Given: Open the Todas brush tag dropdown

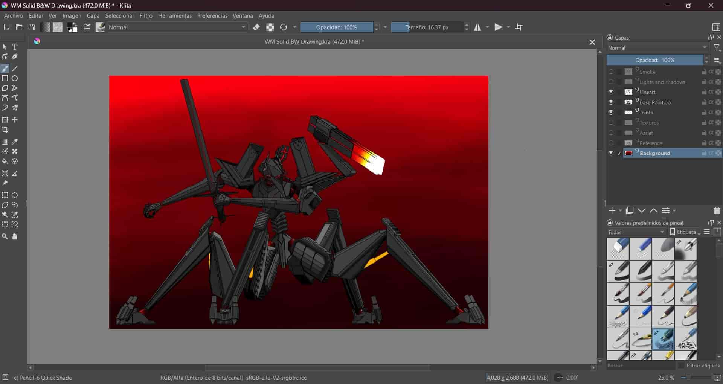Looking at the screenshot, I should [x=636, y=232].
